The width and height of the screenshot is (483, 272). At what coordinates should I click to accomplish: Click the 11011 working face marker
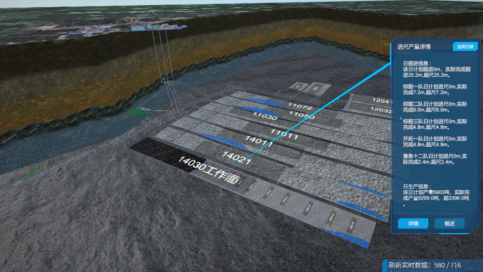(284, 134)
